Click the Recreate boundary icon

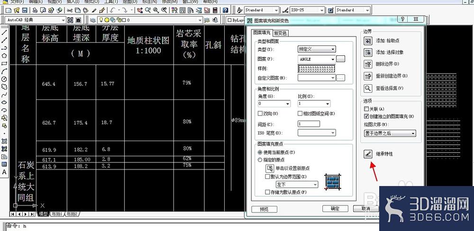click(x=368, y=76)
